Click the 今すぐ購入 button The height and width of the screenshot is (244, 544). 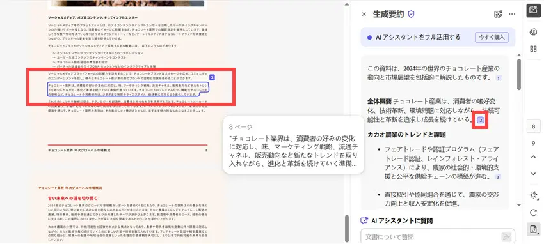point(492,37)
